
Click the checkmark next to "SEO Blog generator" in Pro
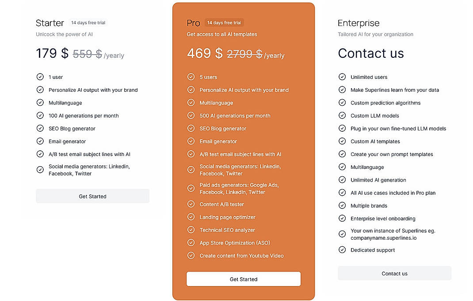[191, 128]
